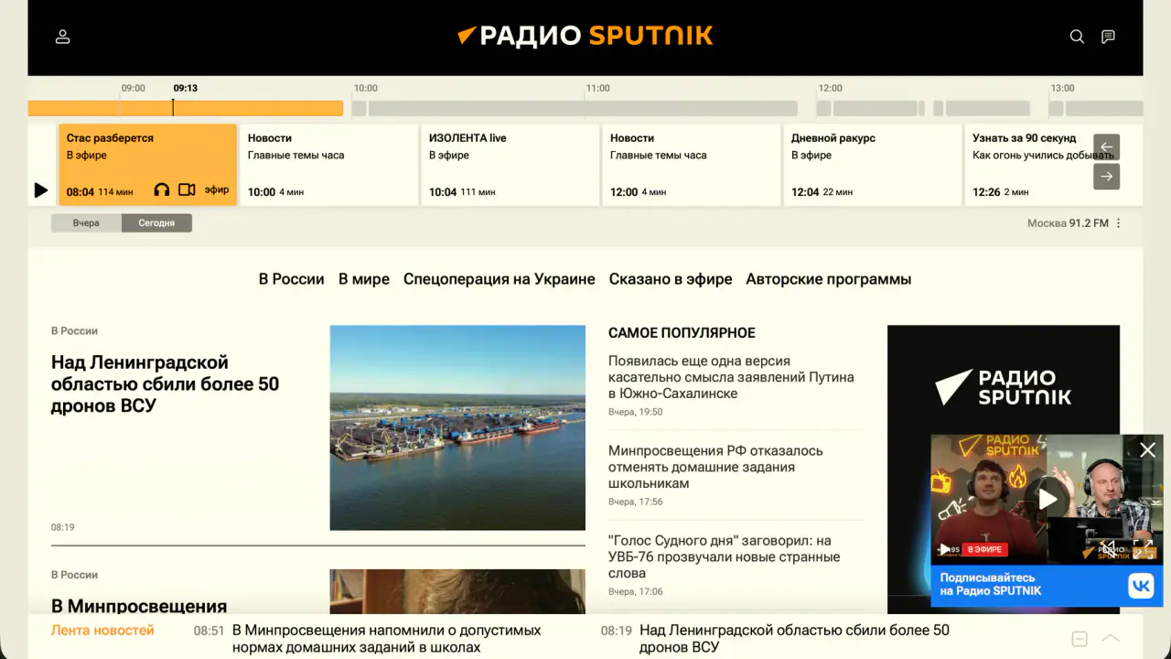This screenshot has height=659, width=1171.
Task: Open the В России section
Action: point(292,279)
